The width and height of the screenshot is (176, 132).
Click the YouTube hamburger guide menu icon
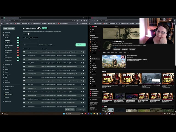point(90,26)
